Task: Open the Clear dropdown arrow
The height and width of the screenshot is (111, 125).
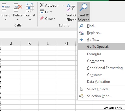Action: 54,18
